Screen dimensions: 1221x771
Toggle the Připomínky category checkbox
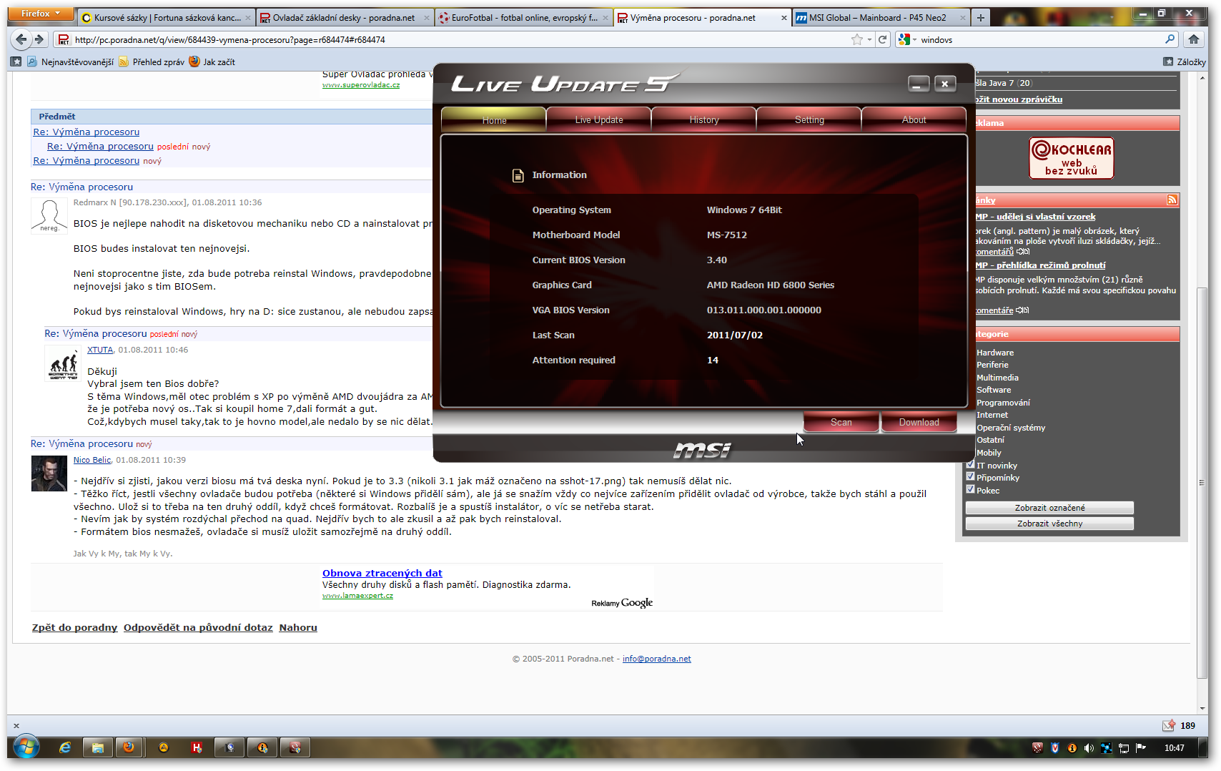[x=970, y=477]
